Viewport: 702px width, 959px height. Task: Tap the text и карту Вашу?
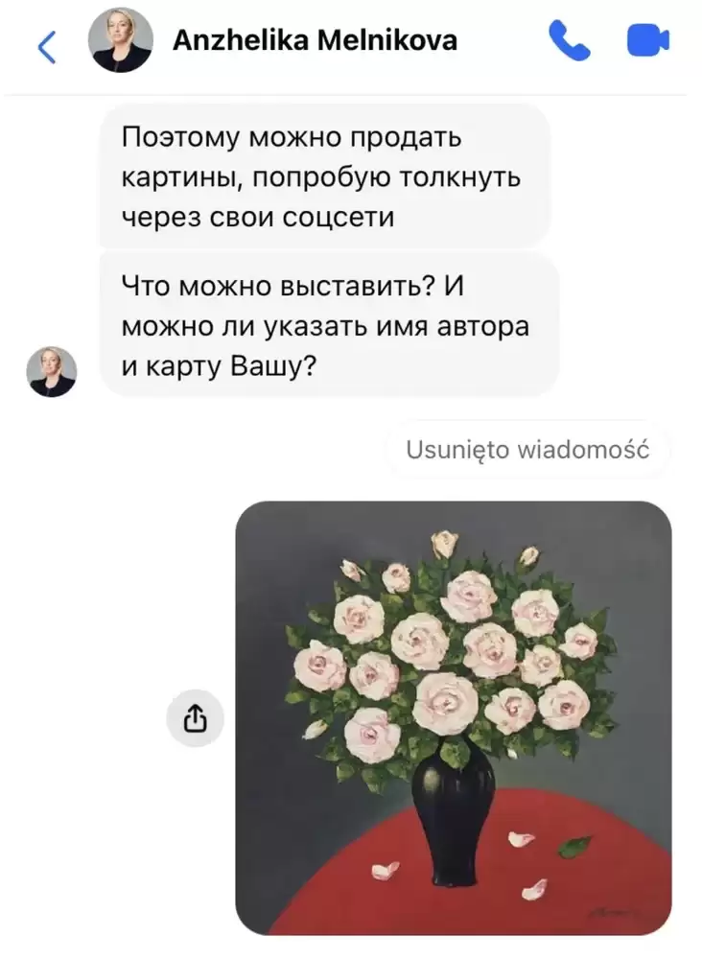click(219, 365)
